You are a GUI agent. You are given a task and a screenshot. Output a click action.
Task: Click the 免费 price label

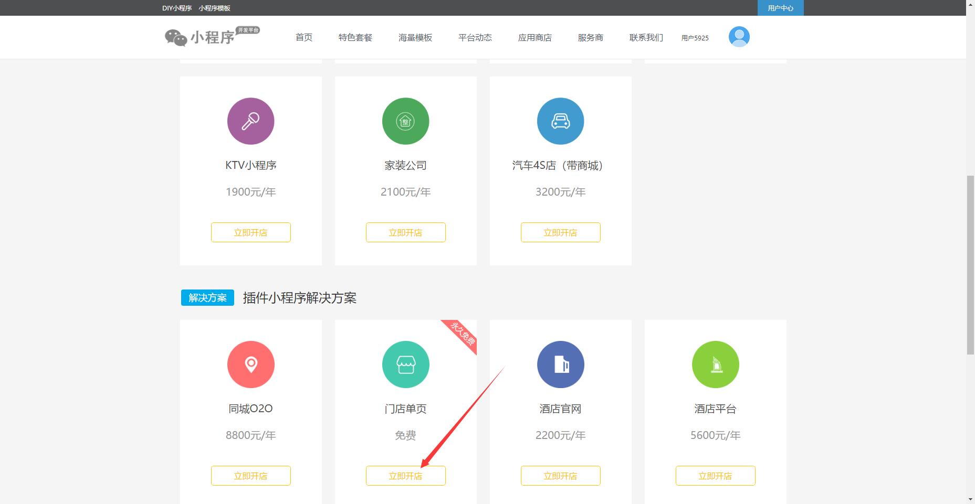(405, 435)
